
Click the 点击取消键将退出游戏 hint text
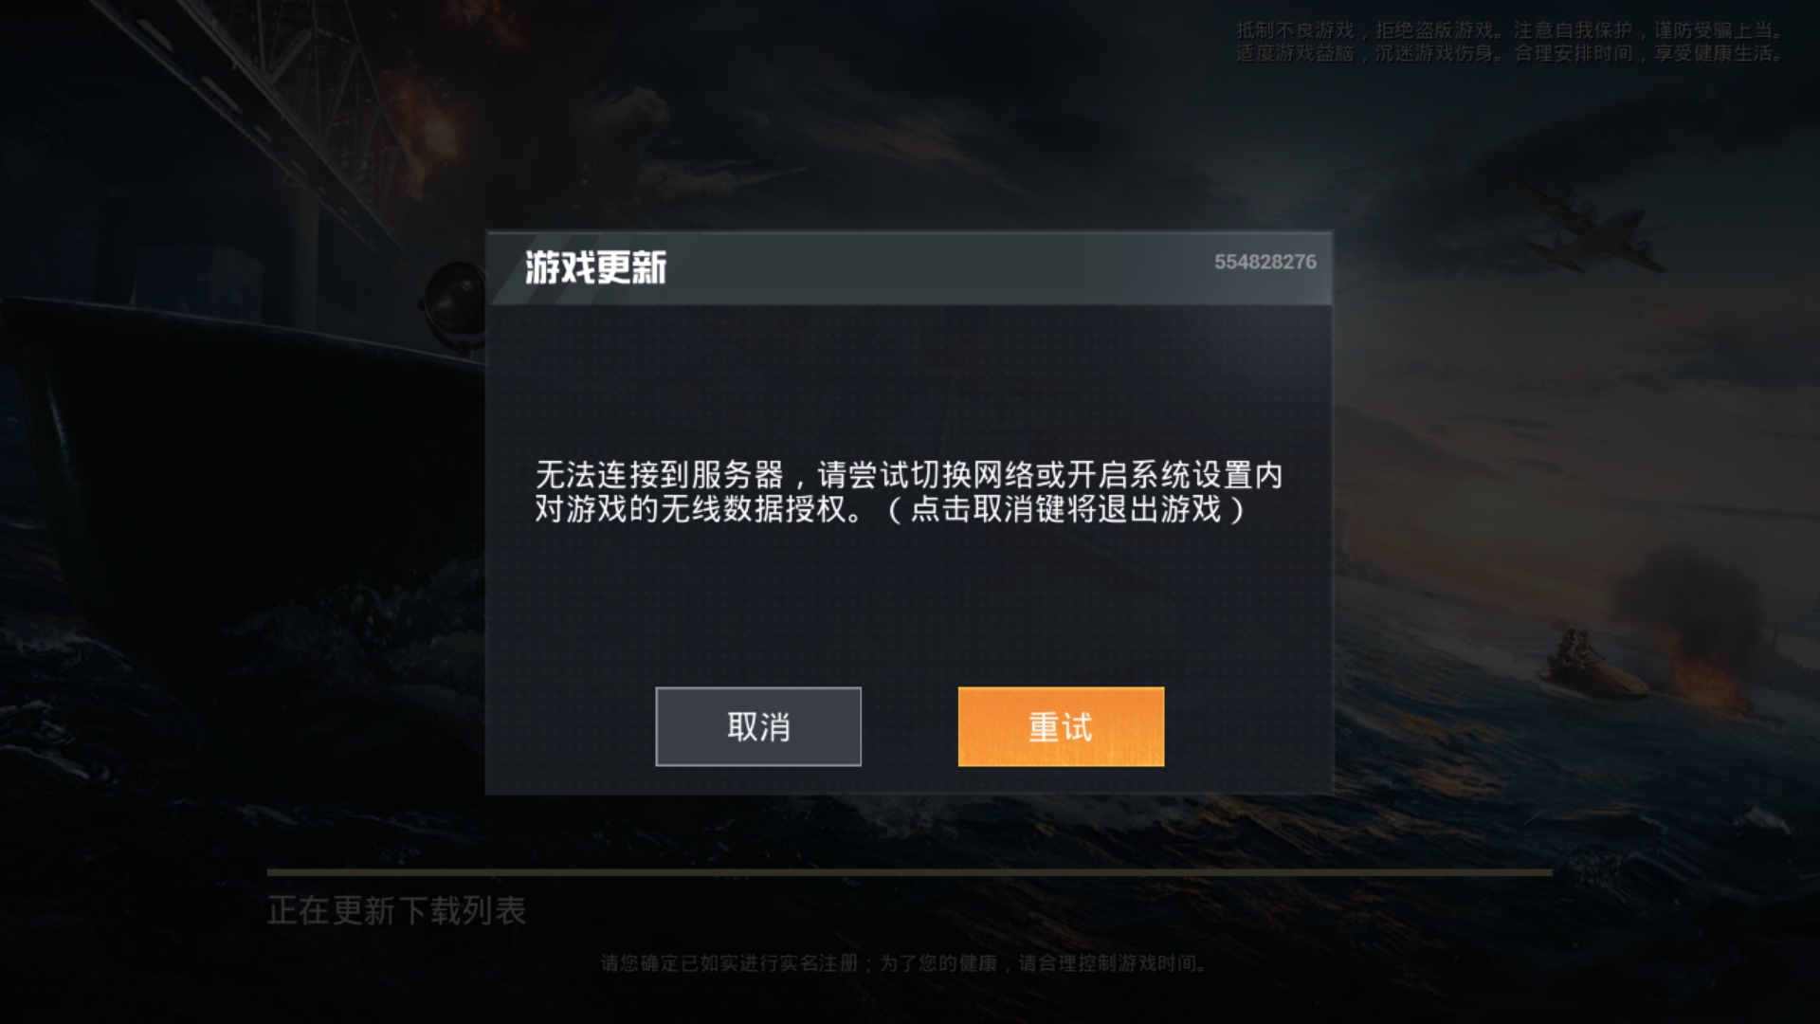point(1065,510)
